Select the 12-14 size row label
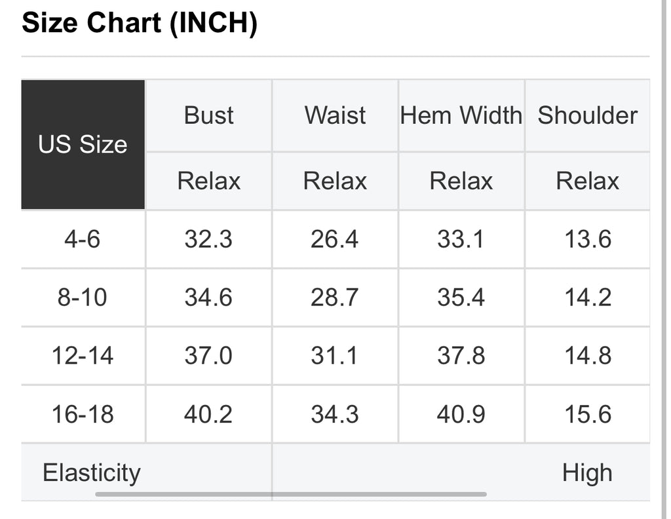 click(83, 356)
